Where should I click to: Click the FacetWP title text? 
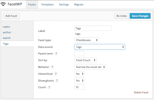pyautogui.click(x=15, y=4)
